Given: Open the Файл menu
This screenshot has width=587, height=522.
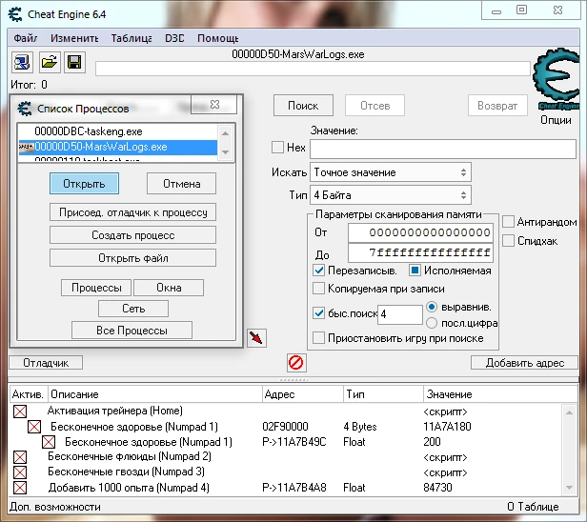Looking at the screenshot, I should pos(25,38).
